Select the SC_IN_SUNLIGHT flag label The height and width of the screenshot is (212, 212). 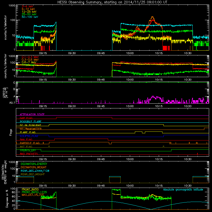click(x=30, y=125)
